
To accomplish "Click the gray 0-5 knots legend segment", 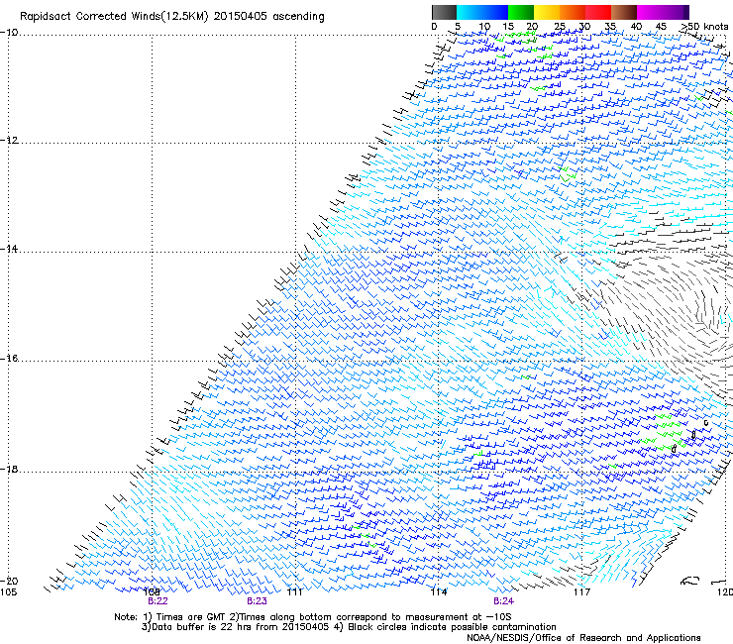I will tap(444, 12).
